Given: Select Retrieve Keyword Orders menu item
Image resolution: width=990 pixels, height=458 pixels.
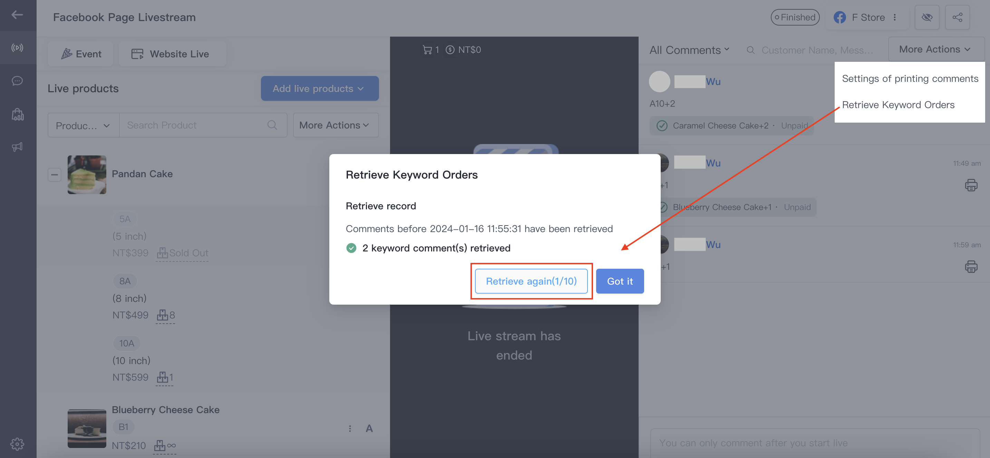Looking at the screenshot, I should [x=898, y=105].
